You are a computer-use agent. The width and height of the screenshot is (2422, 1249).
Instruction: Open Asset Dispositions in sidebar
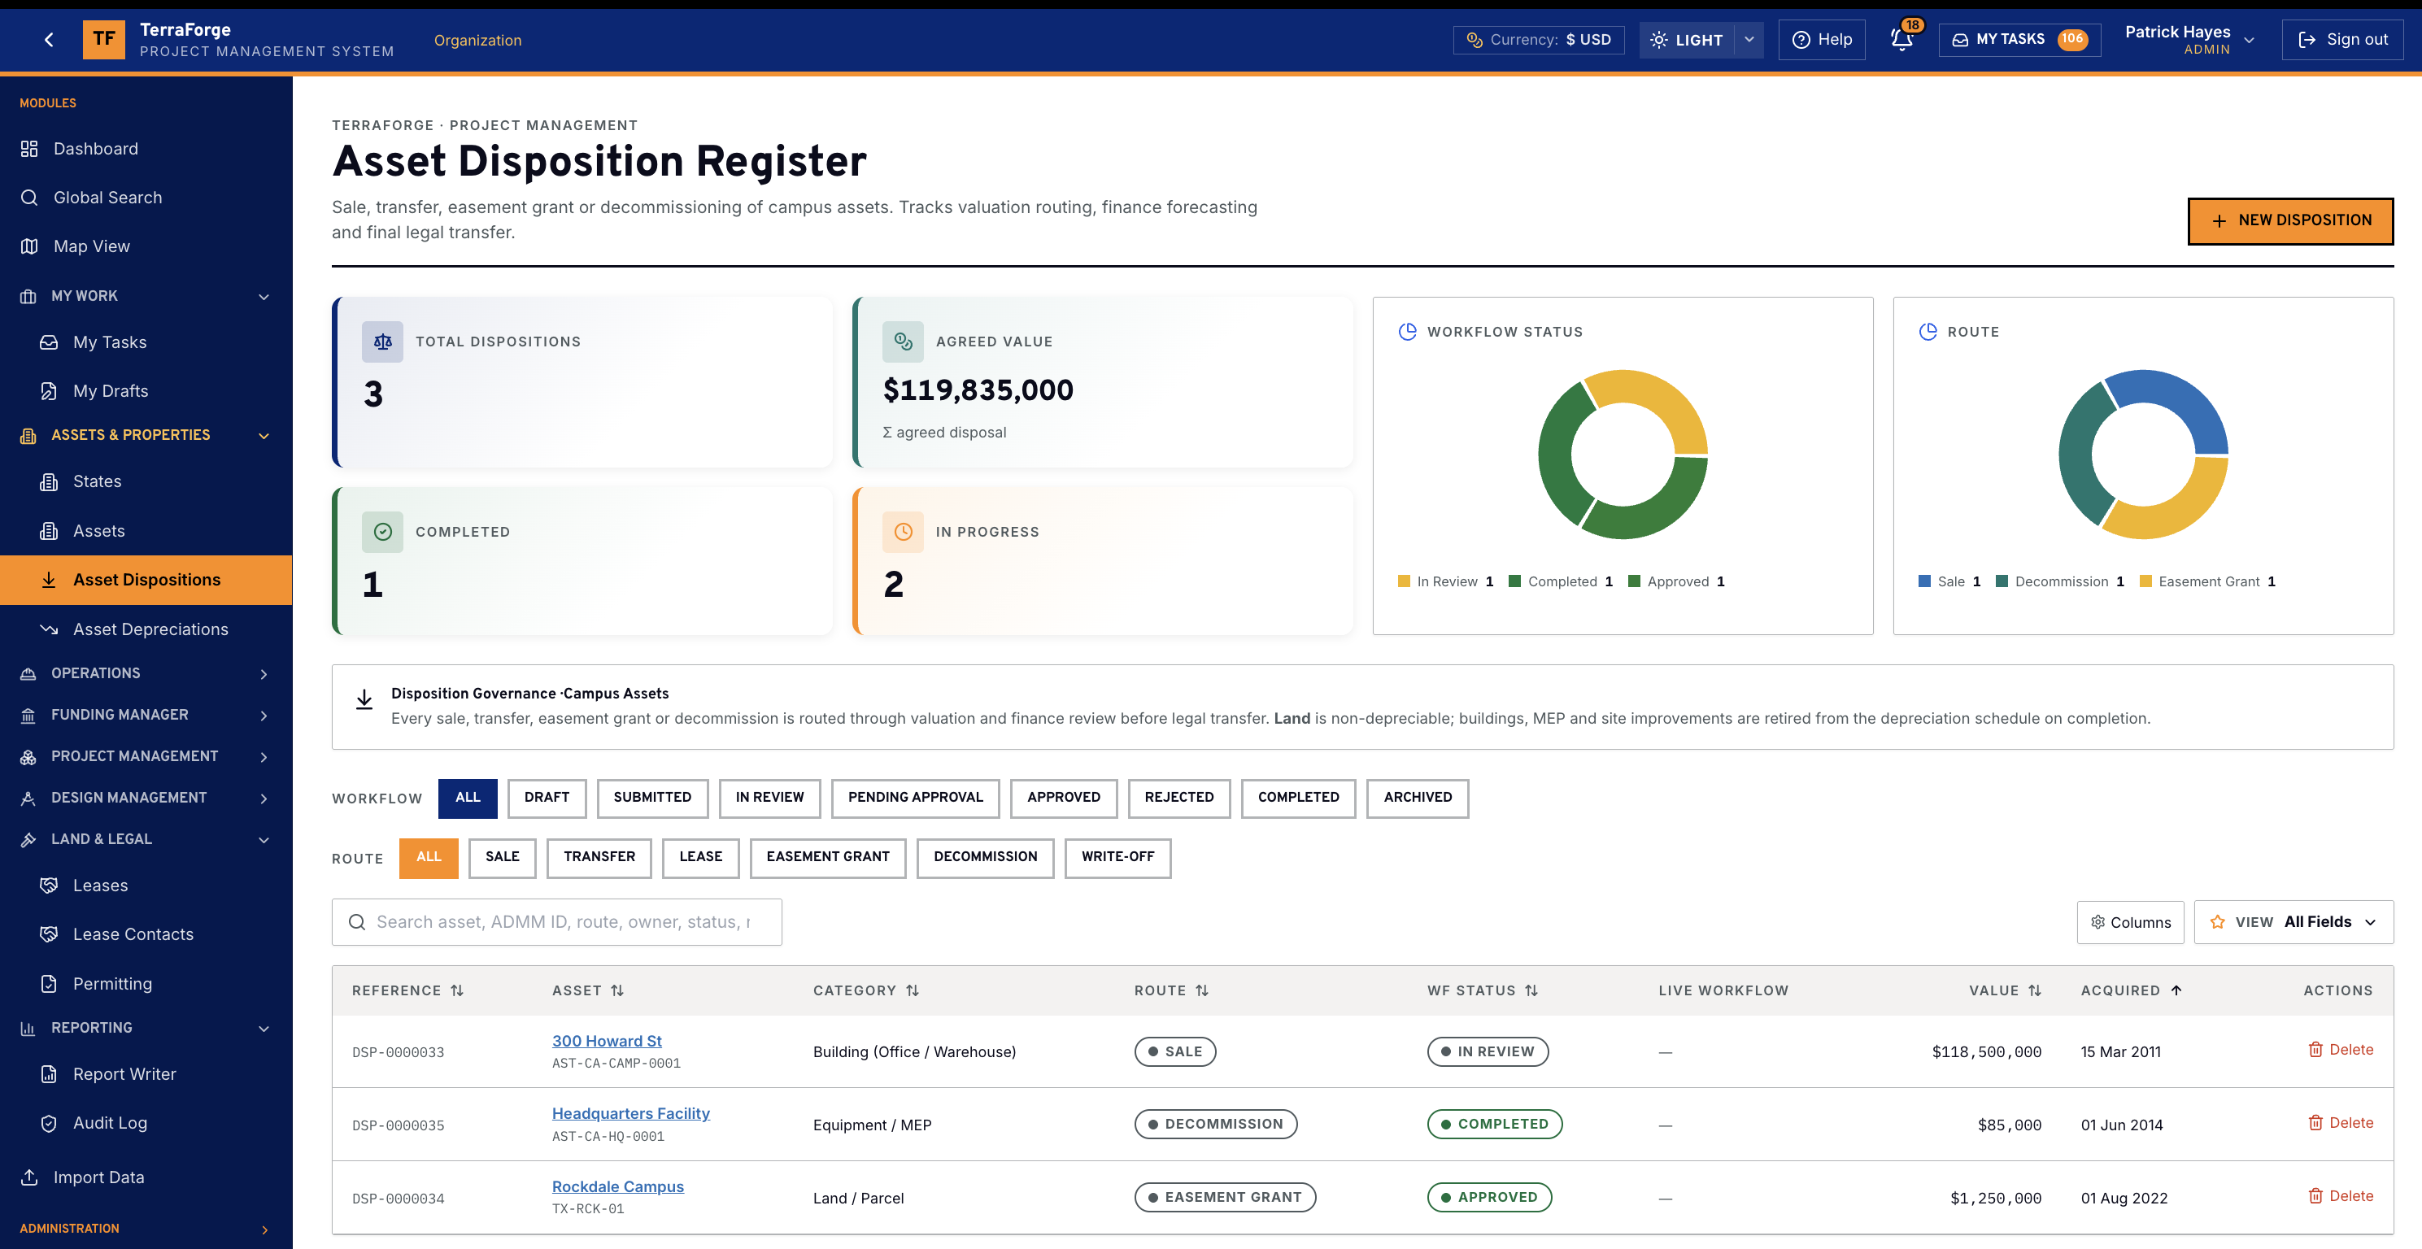(x=146, y=580)
